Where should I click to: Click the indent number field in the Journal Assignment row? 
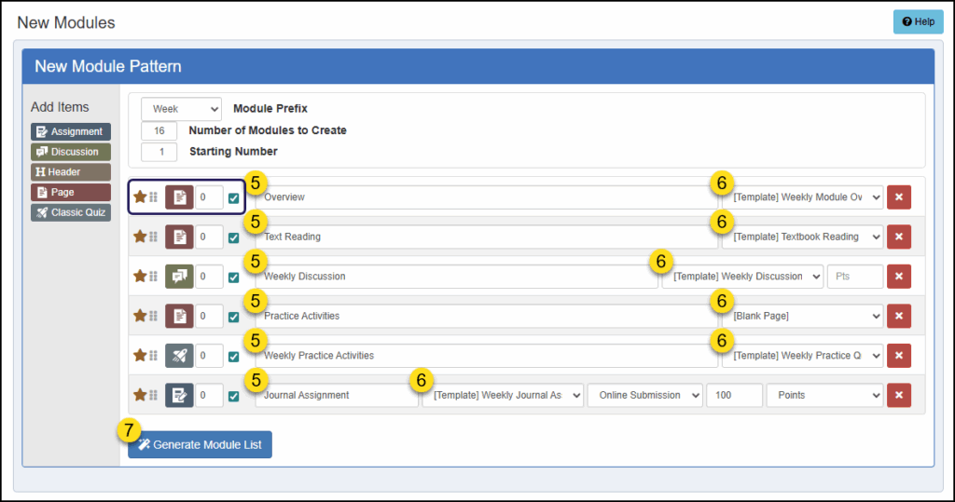[x=209, y=395]
